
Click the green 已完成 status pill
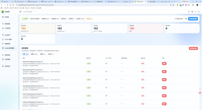click(25, 19)
